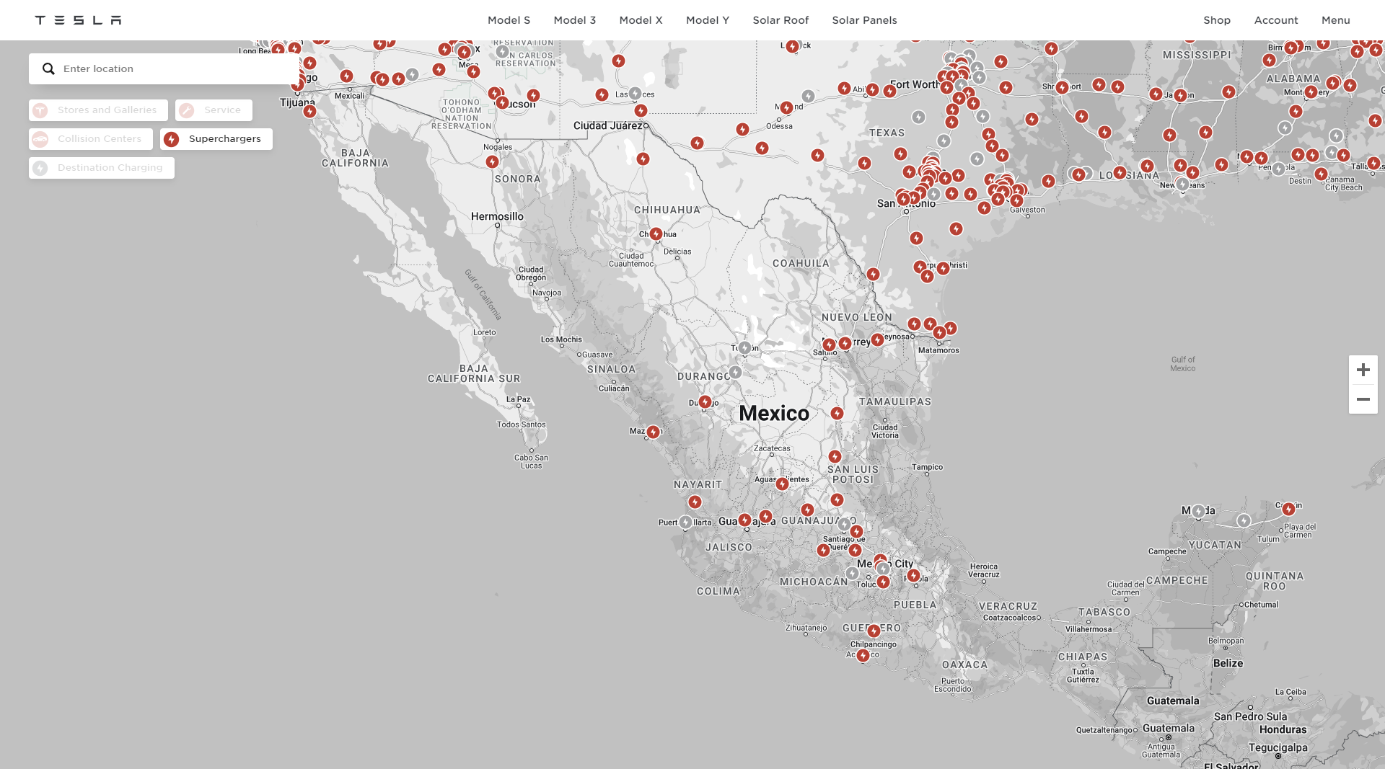The height and width of the screenshot is (769, 1385).
Task: Open the Solar Roof menu item
Action: pos(781,20)
